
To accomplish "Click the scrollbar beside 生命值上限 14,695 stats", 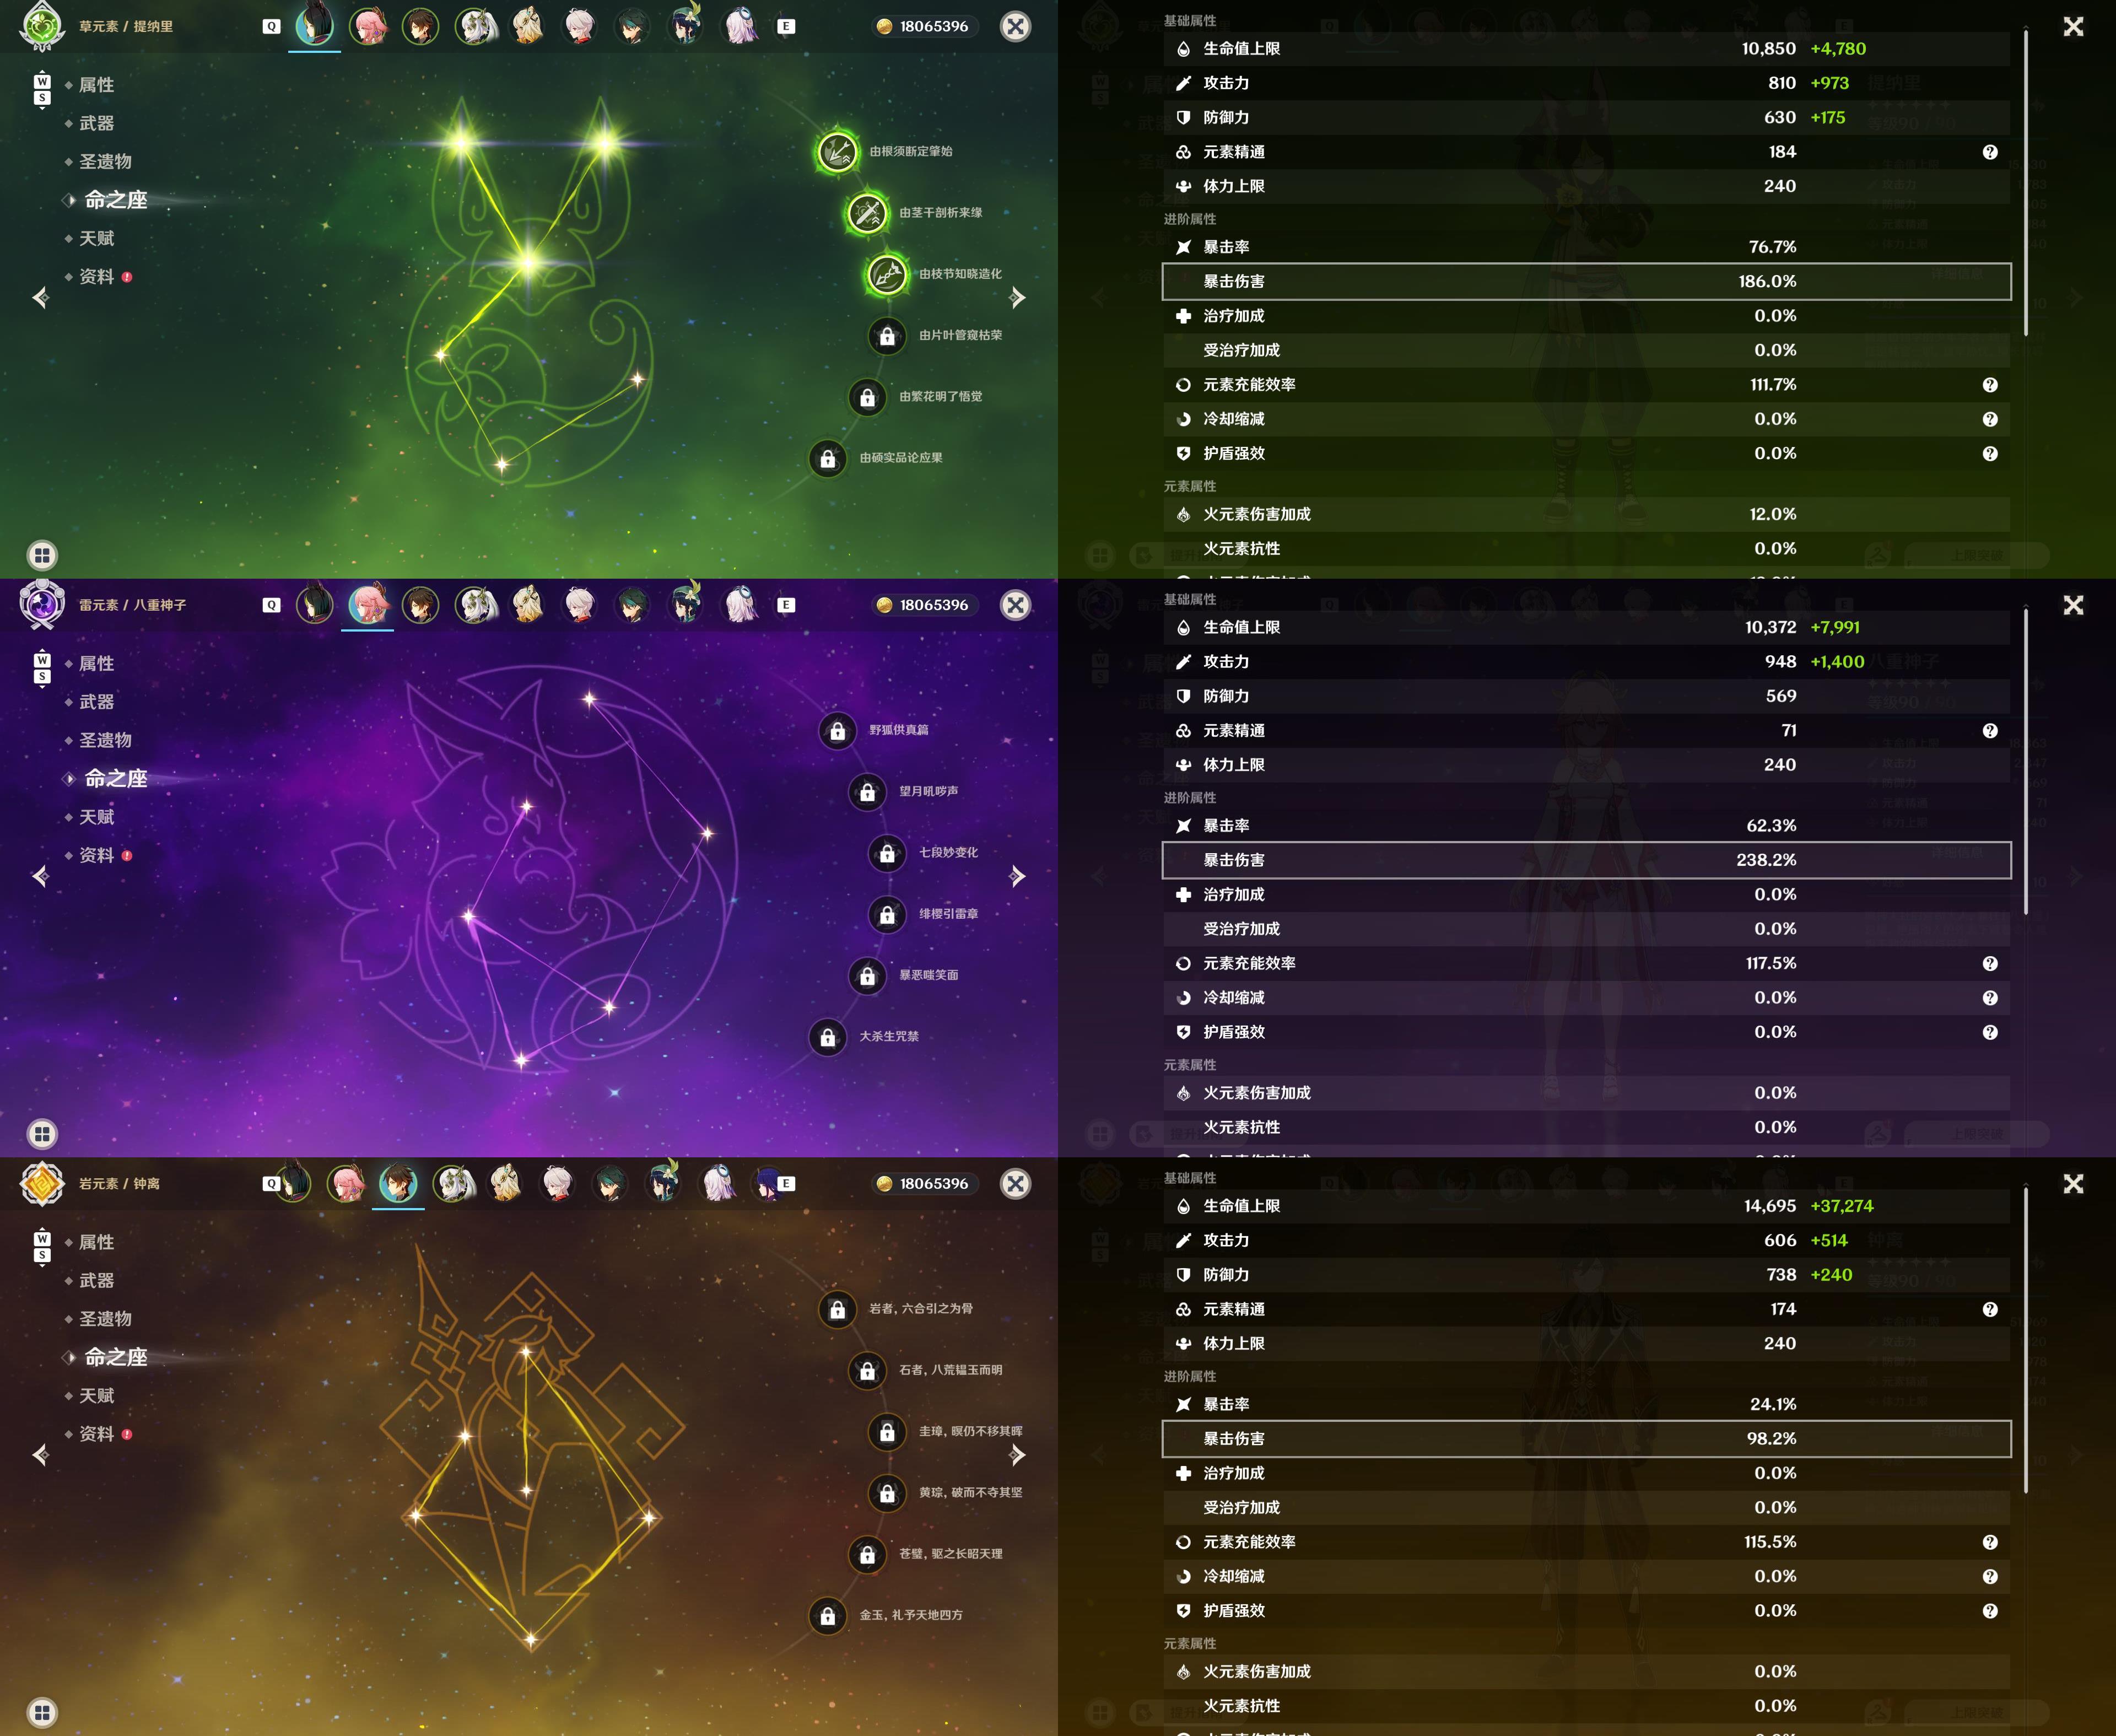I will [x=2026, y=1340].
